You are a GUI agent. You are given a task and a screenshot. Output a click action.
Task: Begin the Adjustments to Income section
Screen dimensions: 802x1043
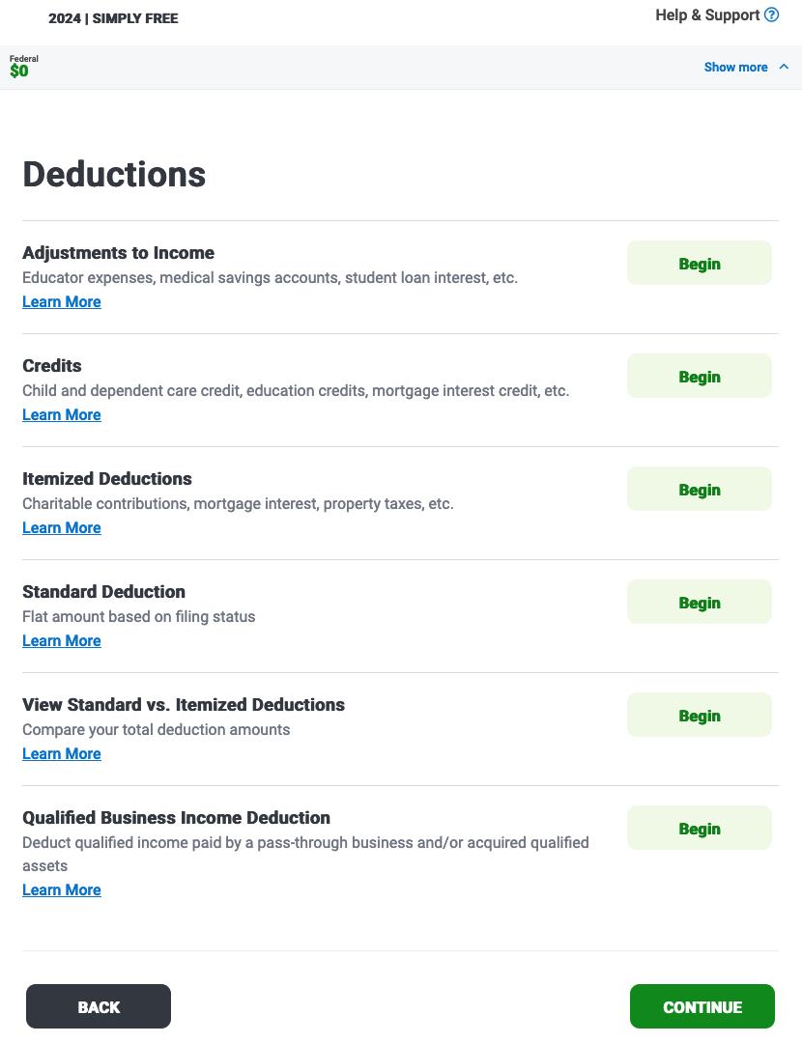pyautogui.click(x=699, y=263)
